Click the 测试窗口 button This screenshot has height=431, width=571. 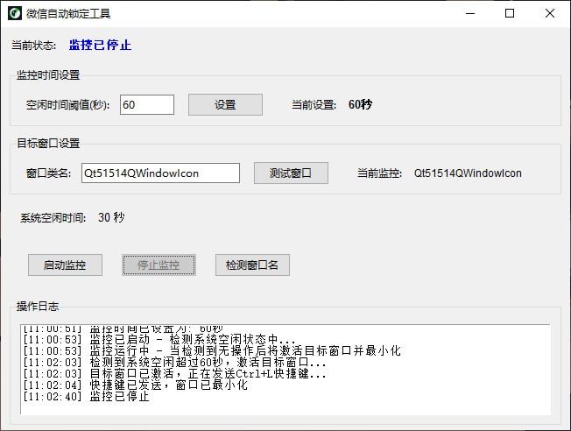(x=291, y=173)
